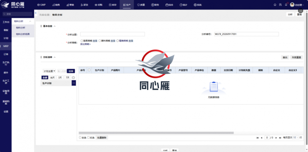Image resolution: width=308 pixels, height=152 pixels.
Task: Toggle fullscreen with the round expand icon
Action: [x=301, y=11]
